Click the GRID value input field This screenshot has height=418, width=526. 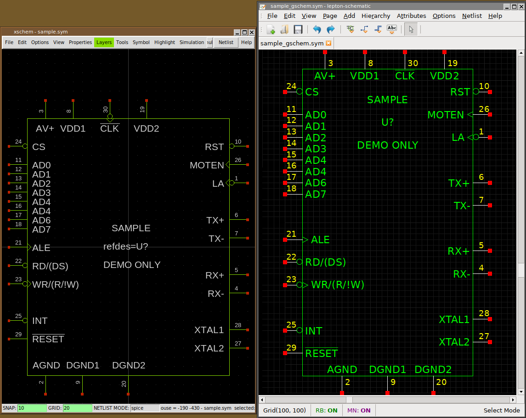tap(77, 408)
